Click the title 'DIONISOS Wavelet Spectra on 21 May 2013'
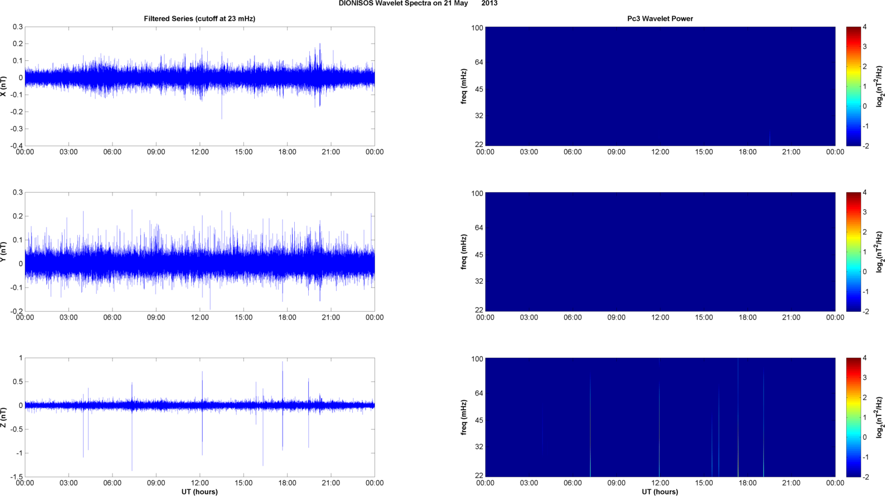The width and height of the screenshot is (885, 496). click(418, 3)
